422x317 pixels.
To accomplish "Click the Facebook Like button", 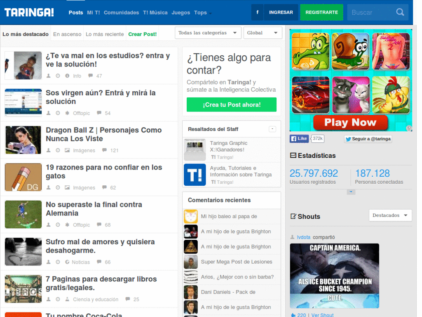I will (x=299, y=139).
